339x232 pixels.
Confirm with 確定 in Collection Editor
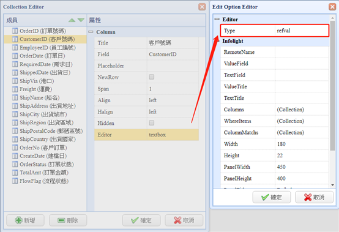pos(141,220)
